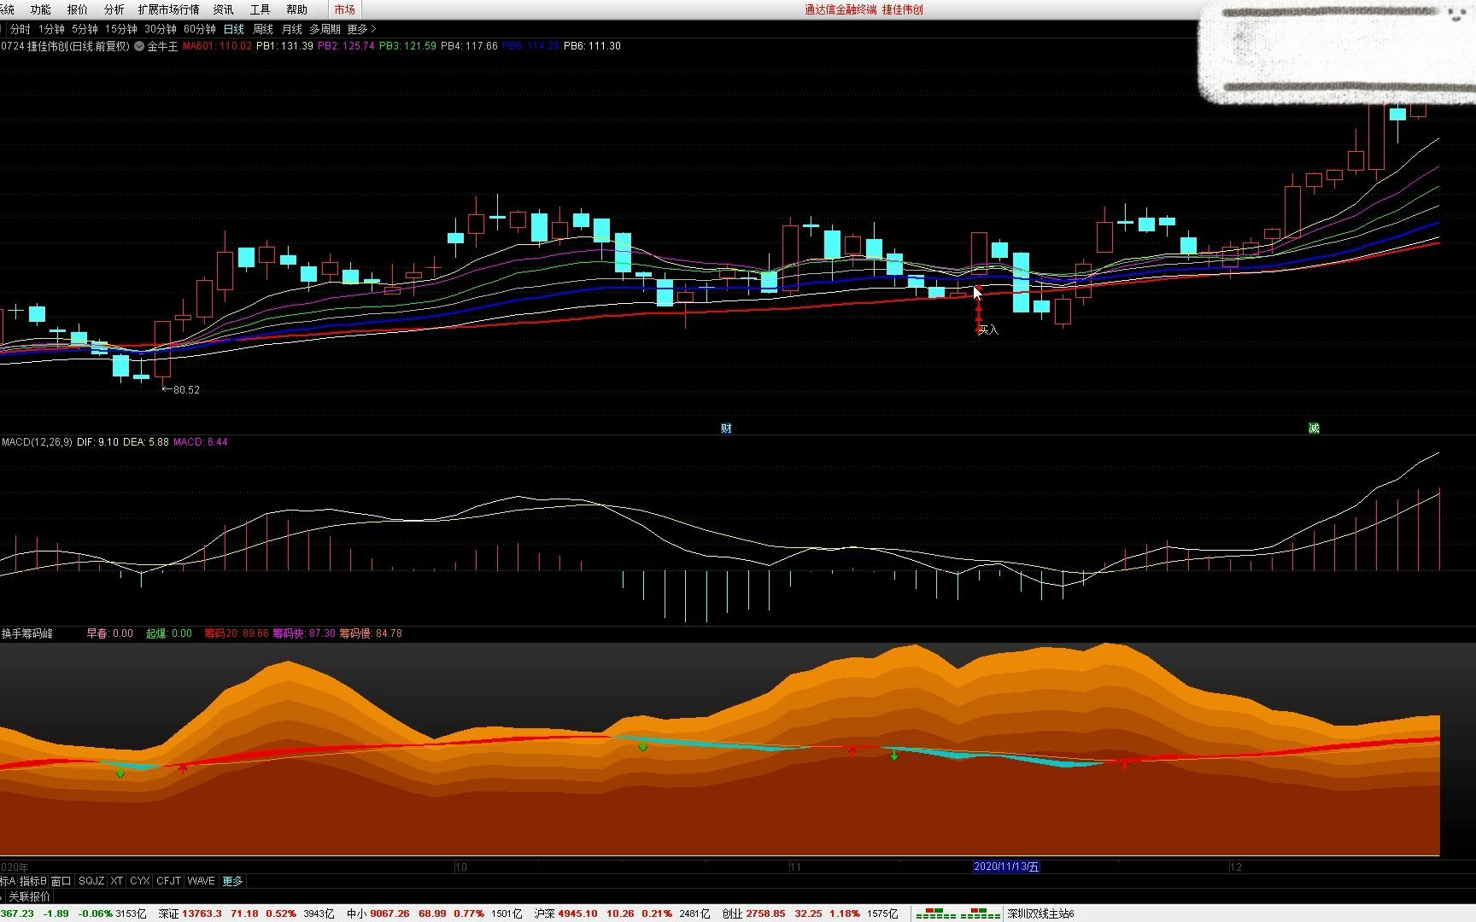
Task: Switch chart to 分时 view
Action: pyautogui.click(x=20, y=29)
